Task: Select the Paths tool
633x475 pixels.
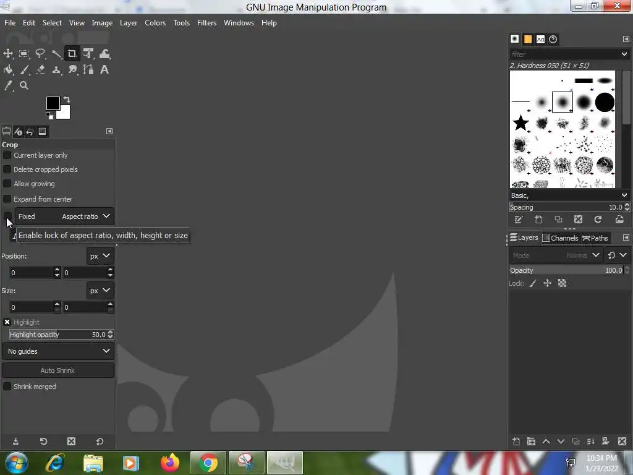Action: click(88, 70)
